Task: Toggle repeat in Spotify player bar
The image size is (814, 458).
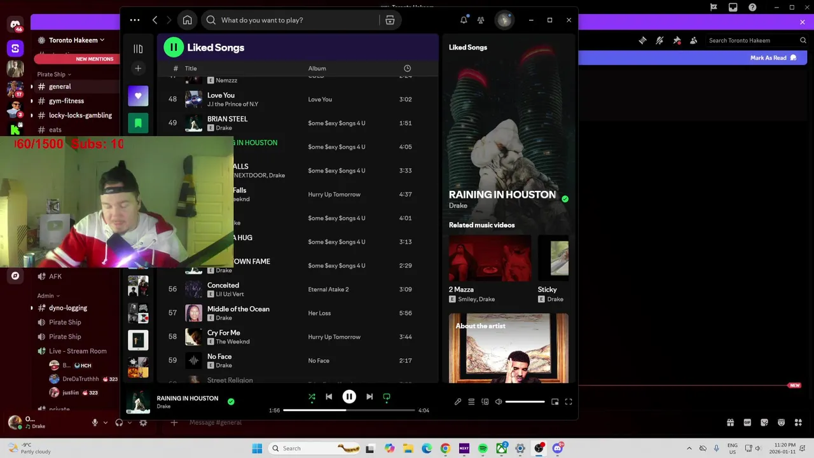Action: (387, 397)
